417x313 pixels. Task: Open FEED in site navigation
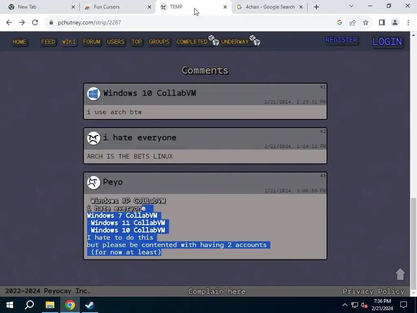click(x=48, y=42)
